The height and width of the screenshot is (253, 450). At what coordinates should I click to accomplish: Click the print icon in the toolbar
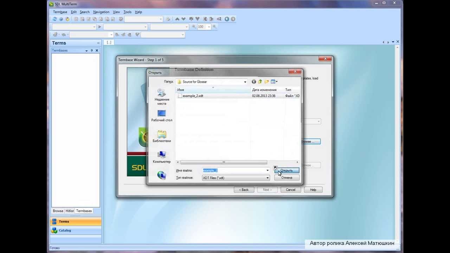(x=168, y=19)
